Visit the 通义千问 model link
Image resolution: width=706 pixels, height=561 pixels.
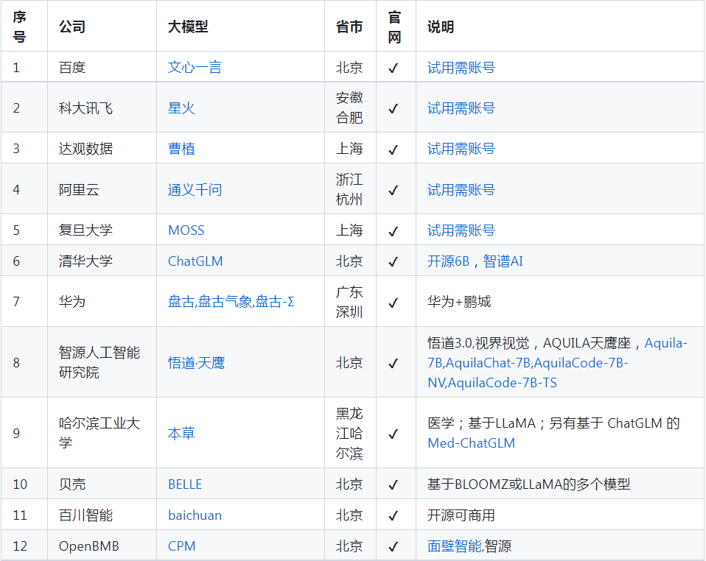tap(195, 190)
